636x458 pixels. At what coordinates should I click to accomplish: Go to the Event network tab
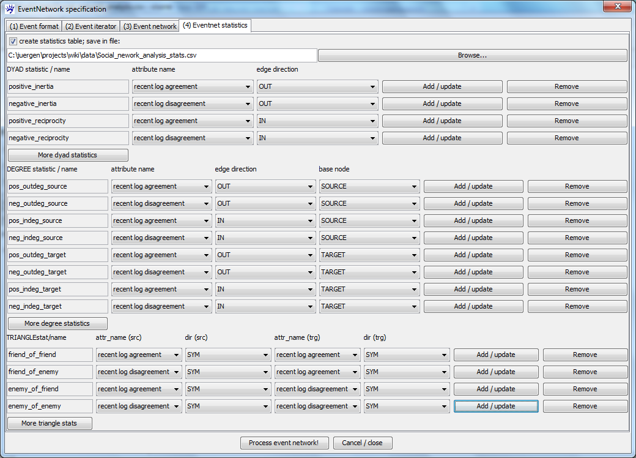[x=150, y=26]
